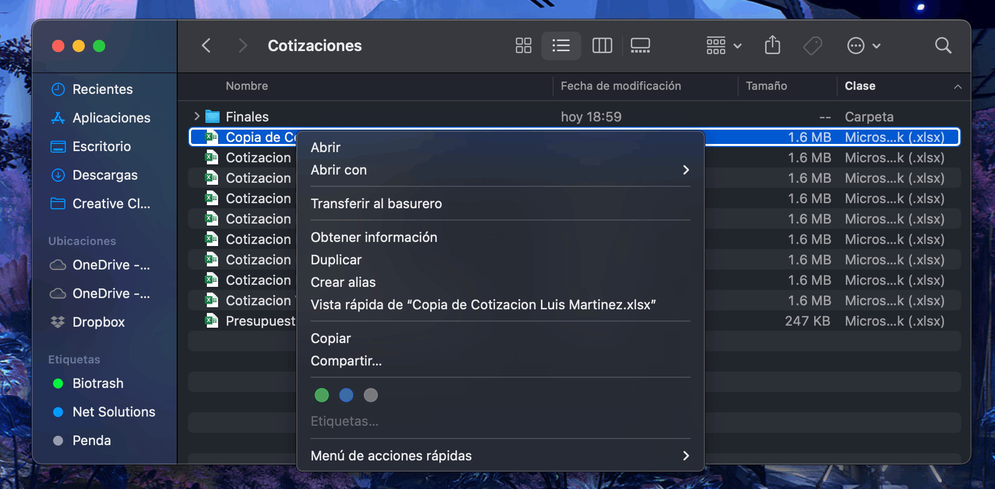Sort by Fecha de modificación column header

pos(621,86)
